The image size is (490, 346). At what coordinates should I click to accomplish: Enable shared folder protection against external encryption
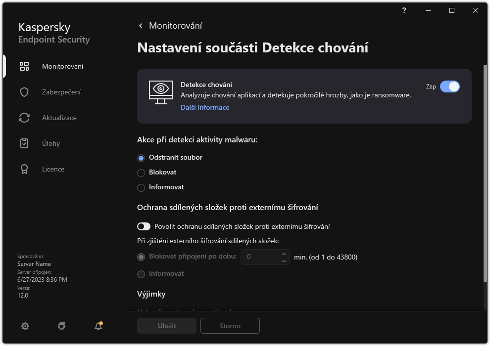point(144,226)
